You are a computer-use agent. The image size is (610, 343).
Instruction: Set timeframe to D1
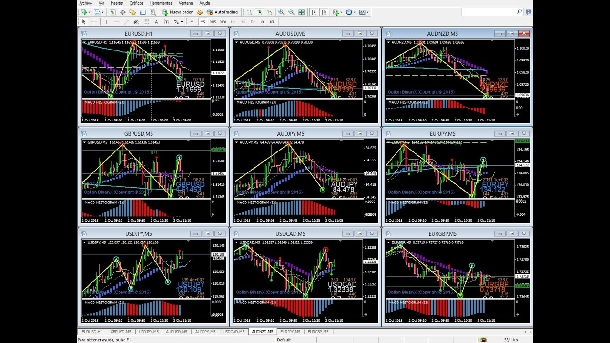(253, 22)
